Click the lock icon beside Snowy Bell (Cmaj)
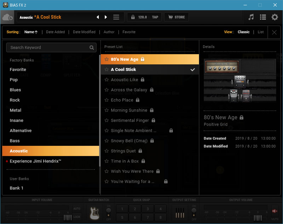Viewport: 283px width, 224px height. [152, 140]
